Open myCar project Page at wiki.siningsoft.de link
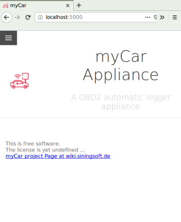The image size is (181, 222). [58, 156]
